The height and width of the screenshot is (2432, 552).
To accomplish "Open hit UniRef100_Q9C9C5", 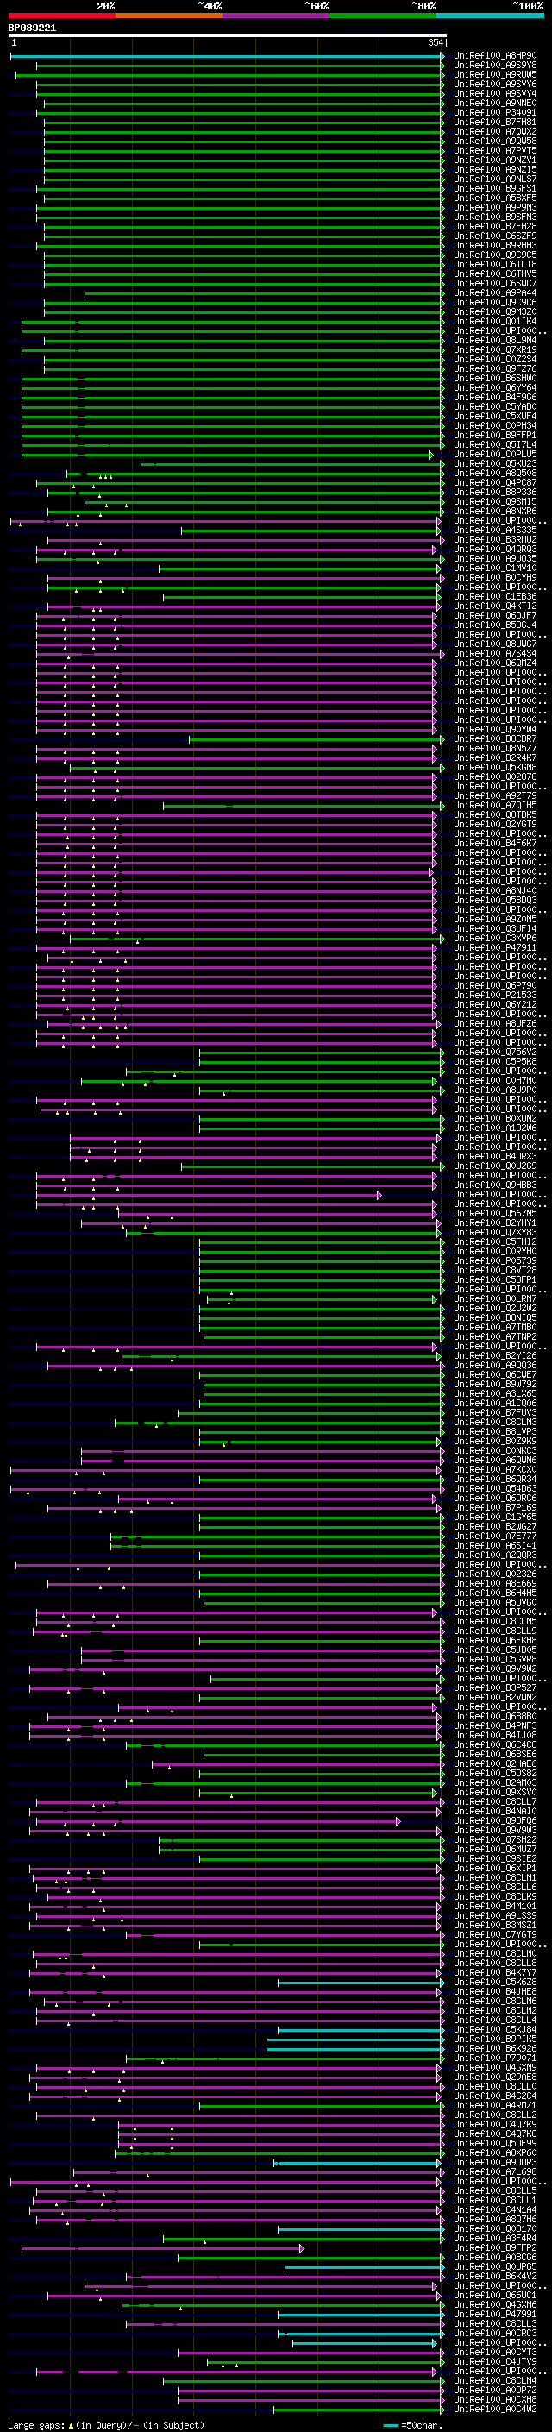I will 495,255.
